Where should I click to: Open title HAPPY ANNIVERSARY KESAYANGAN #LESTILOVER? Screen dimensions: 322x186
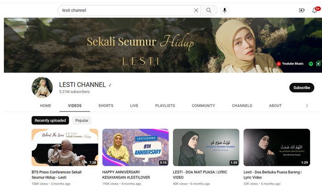point(126,174)
